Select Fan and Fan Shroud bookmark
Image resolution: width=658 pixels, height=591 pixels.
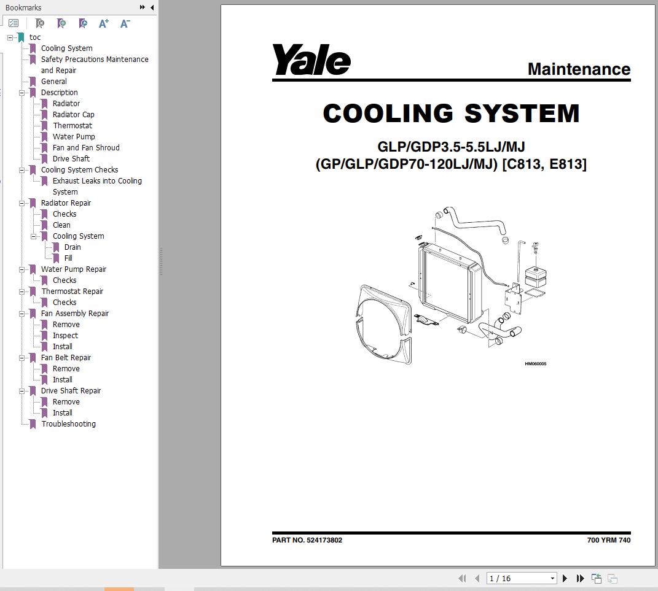86,147
